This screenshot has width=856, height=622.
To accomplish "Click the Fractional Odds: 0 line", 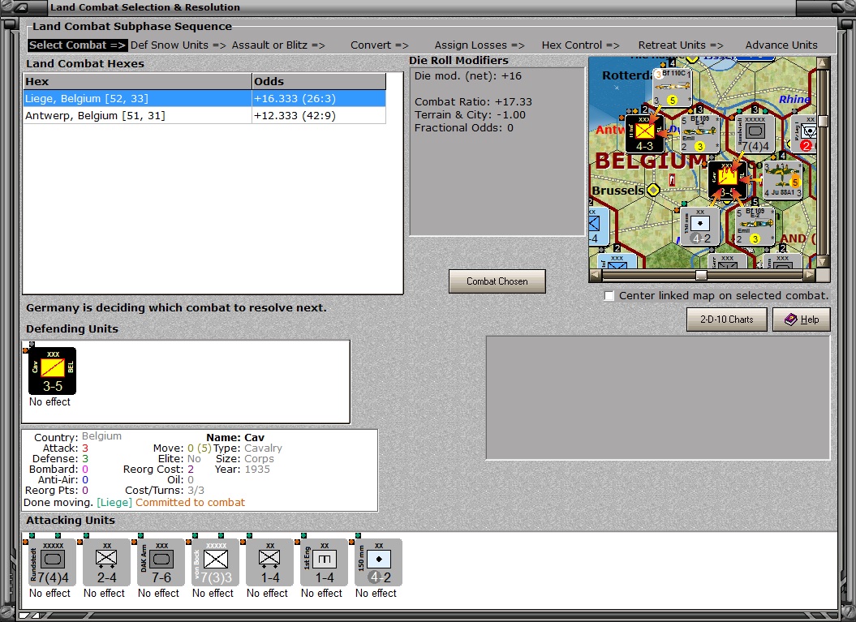I will click(464, 128).
